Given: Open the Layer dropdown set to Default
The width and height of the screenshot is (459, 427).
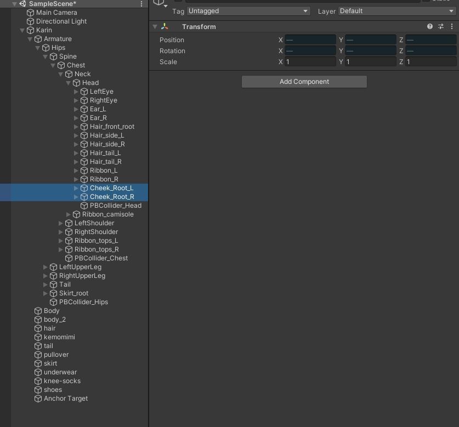Looking at the screenshot, I should coord(397,11).
